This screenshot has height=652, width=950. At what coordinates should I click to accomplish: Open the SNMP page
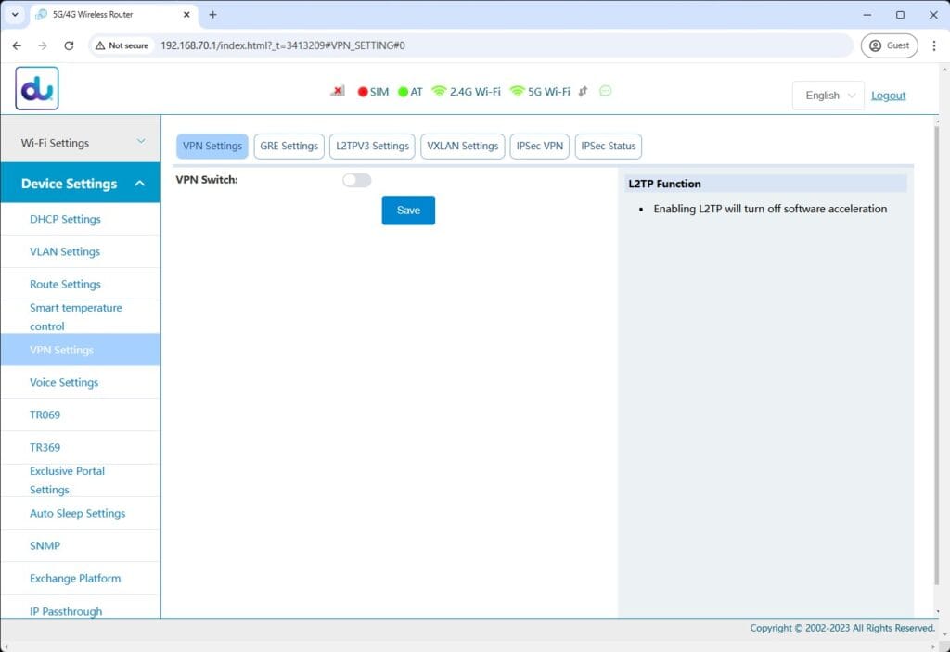pyautogui.click(x=81, y=546)
